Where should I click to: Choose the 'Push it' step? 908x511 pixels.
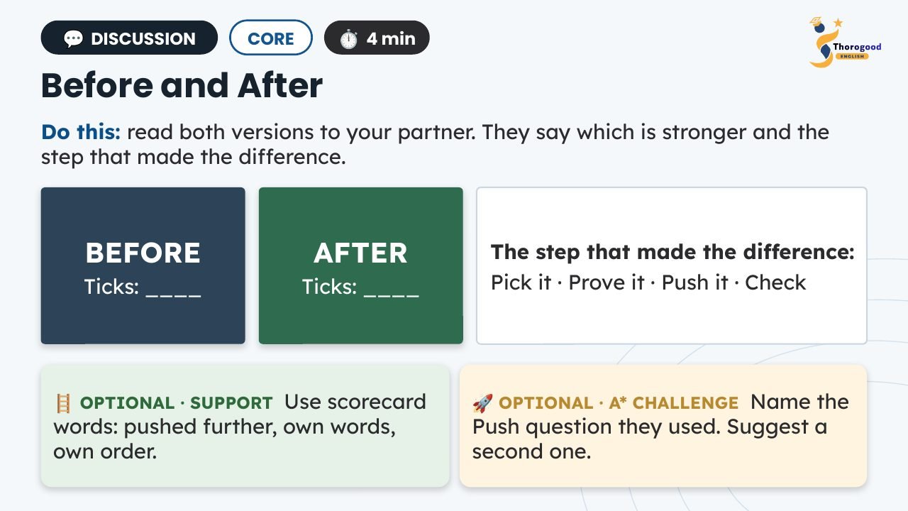694,282
